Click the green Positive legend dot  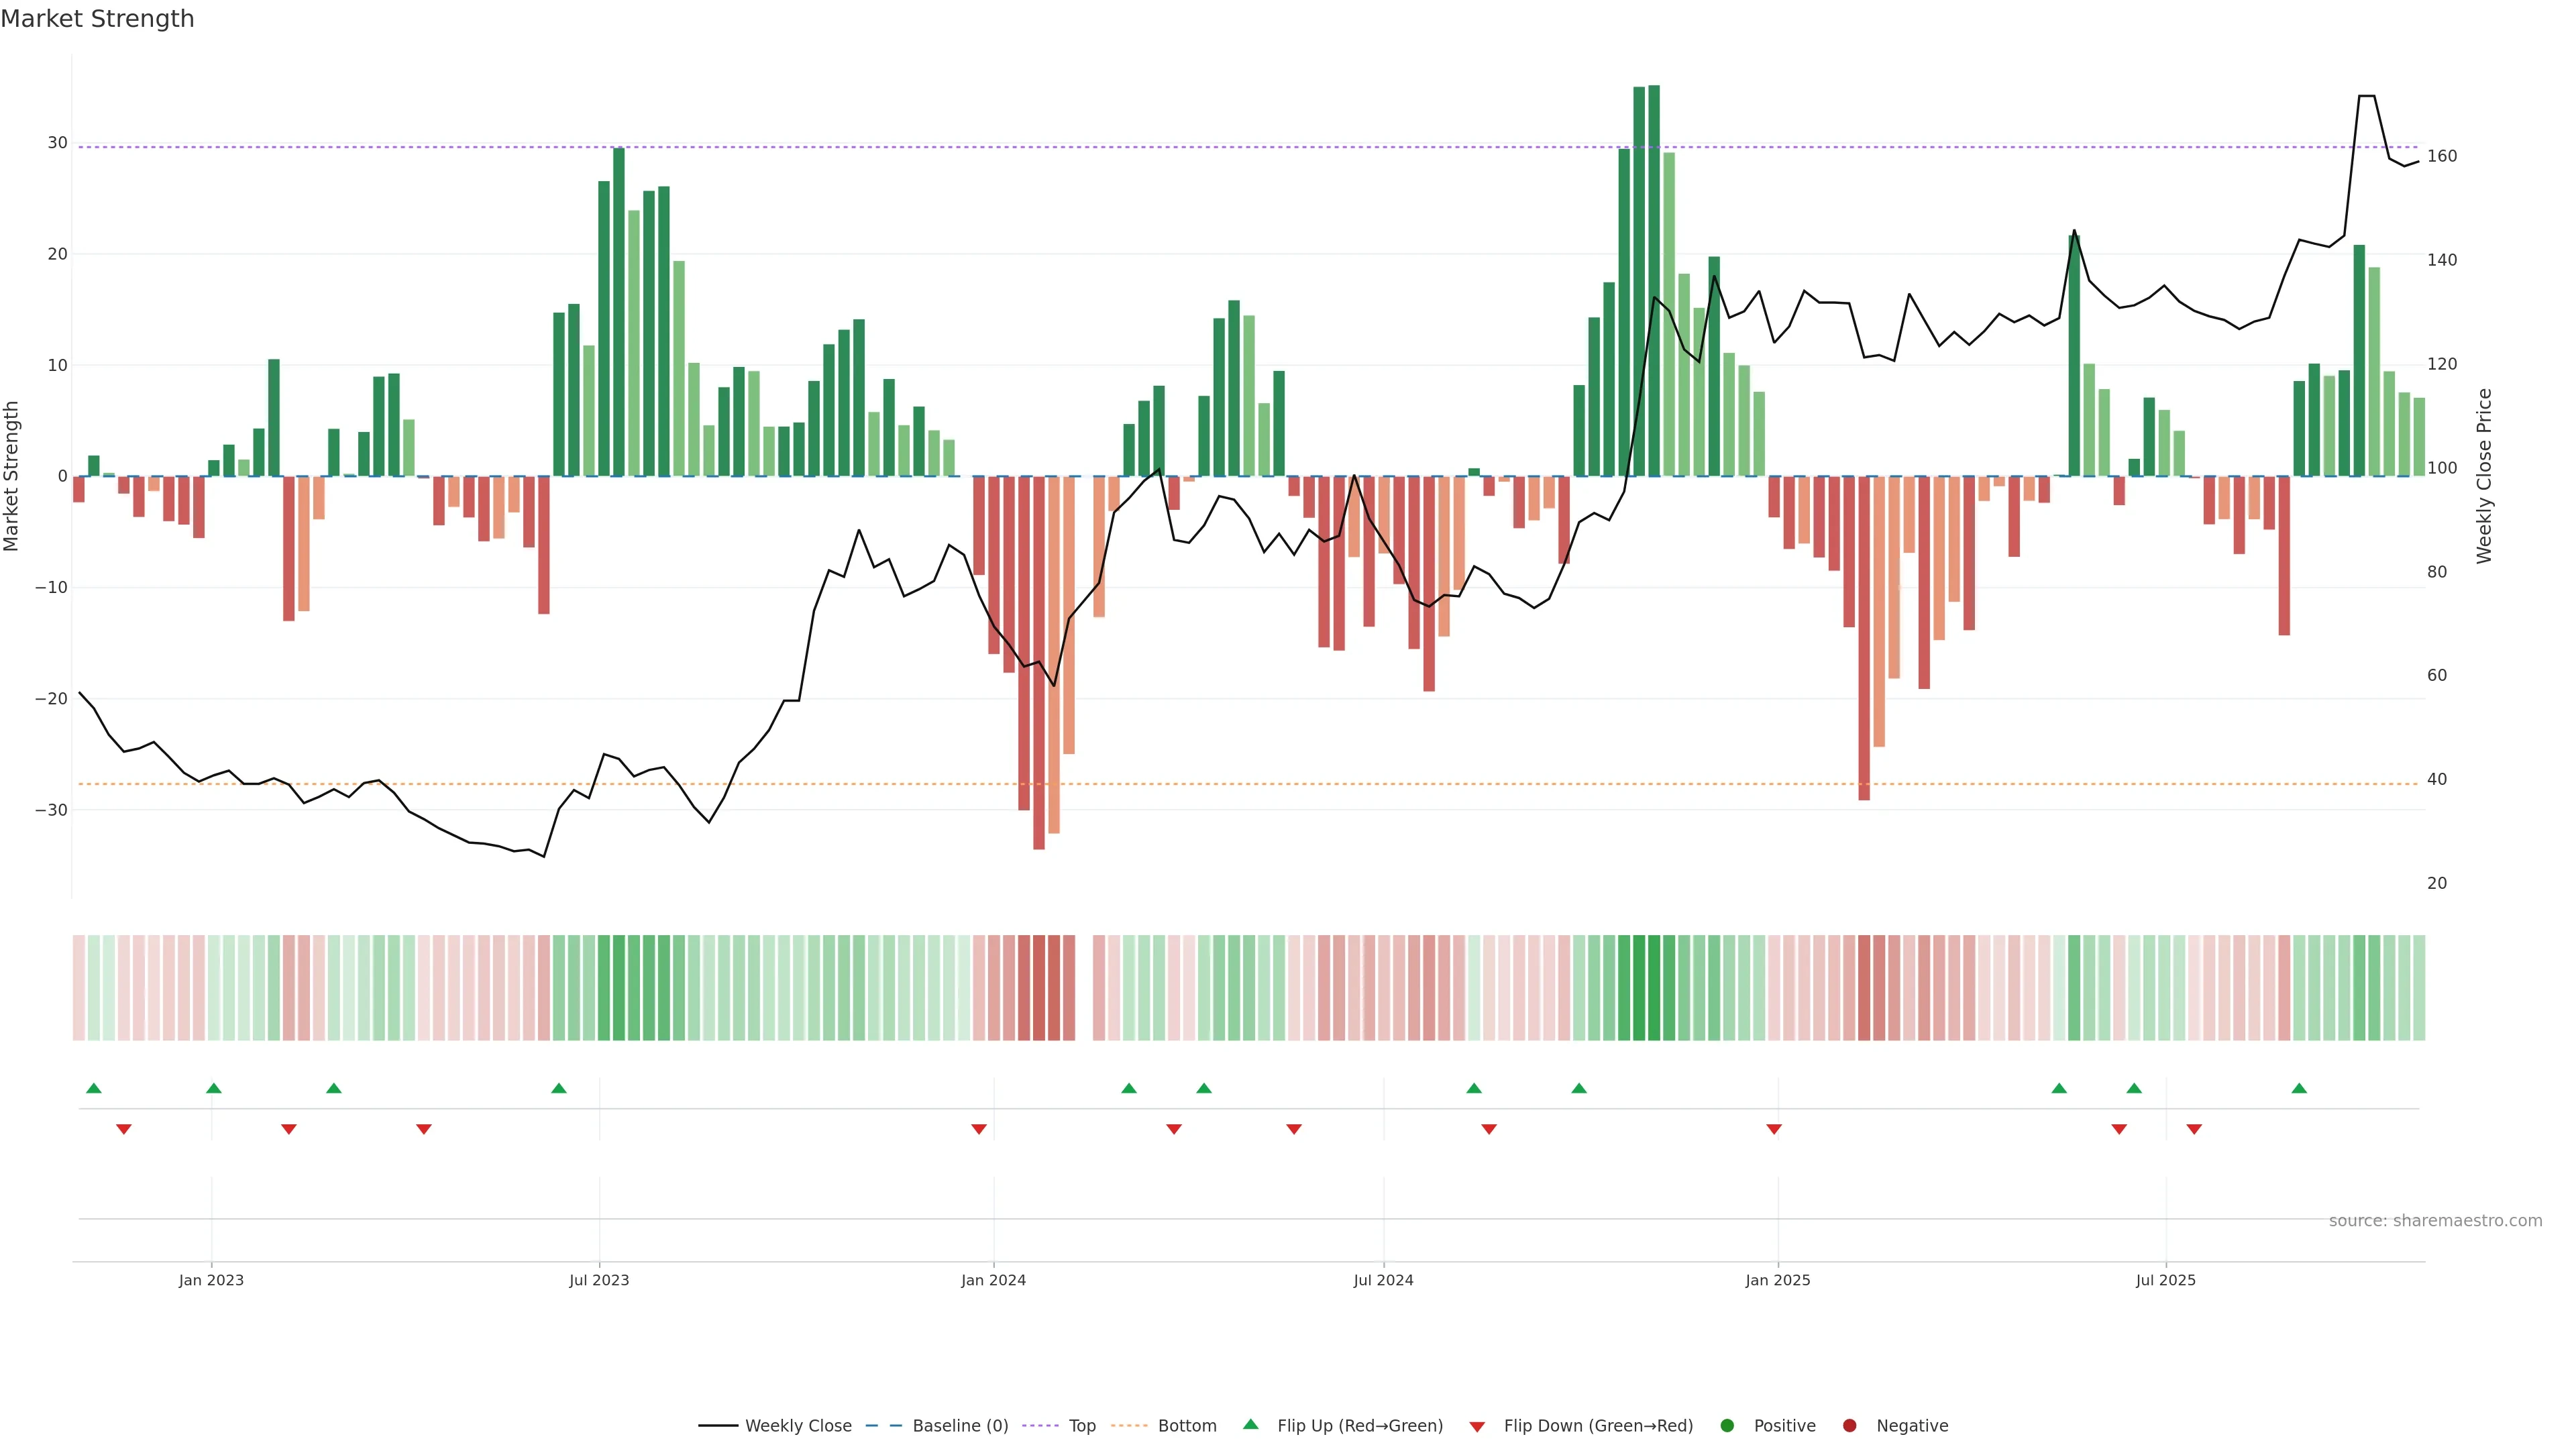pos(1727,1426)
